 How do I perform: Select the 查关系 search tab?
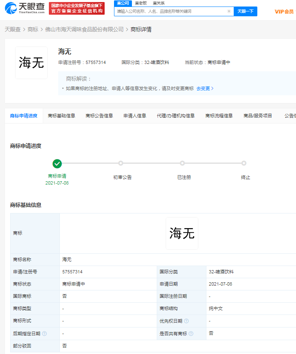[x=159, y=3]
